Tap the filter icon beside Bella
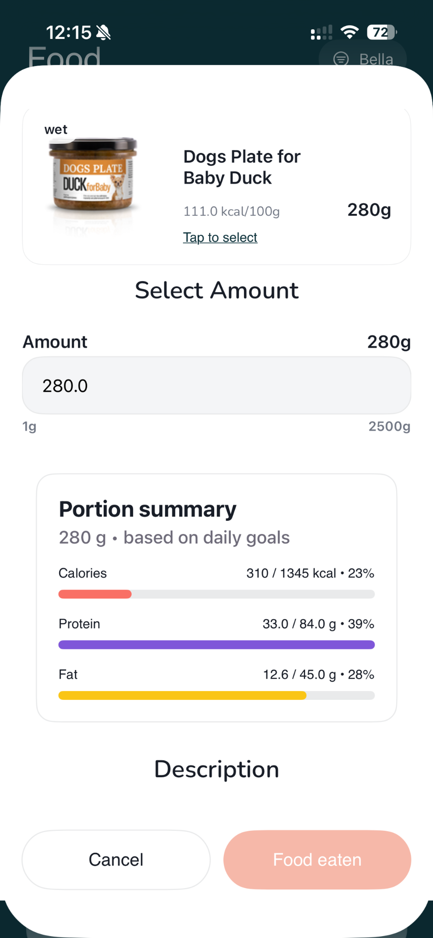Image resolution: width=433 pixels, height=938 pixels. [x=341, y=58]
